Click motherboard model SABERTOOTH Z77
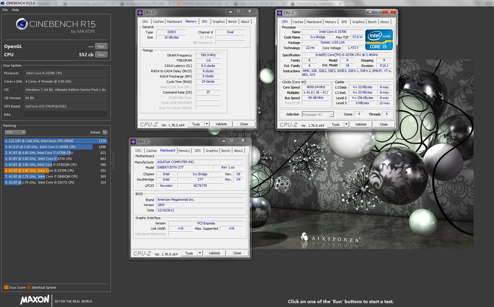494x307 pixels. click(184, 167)
